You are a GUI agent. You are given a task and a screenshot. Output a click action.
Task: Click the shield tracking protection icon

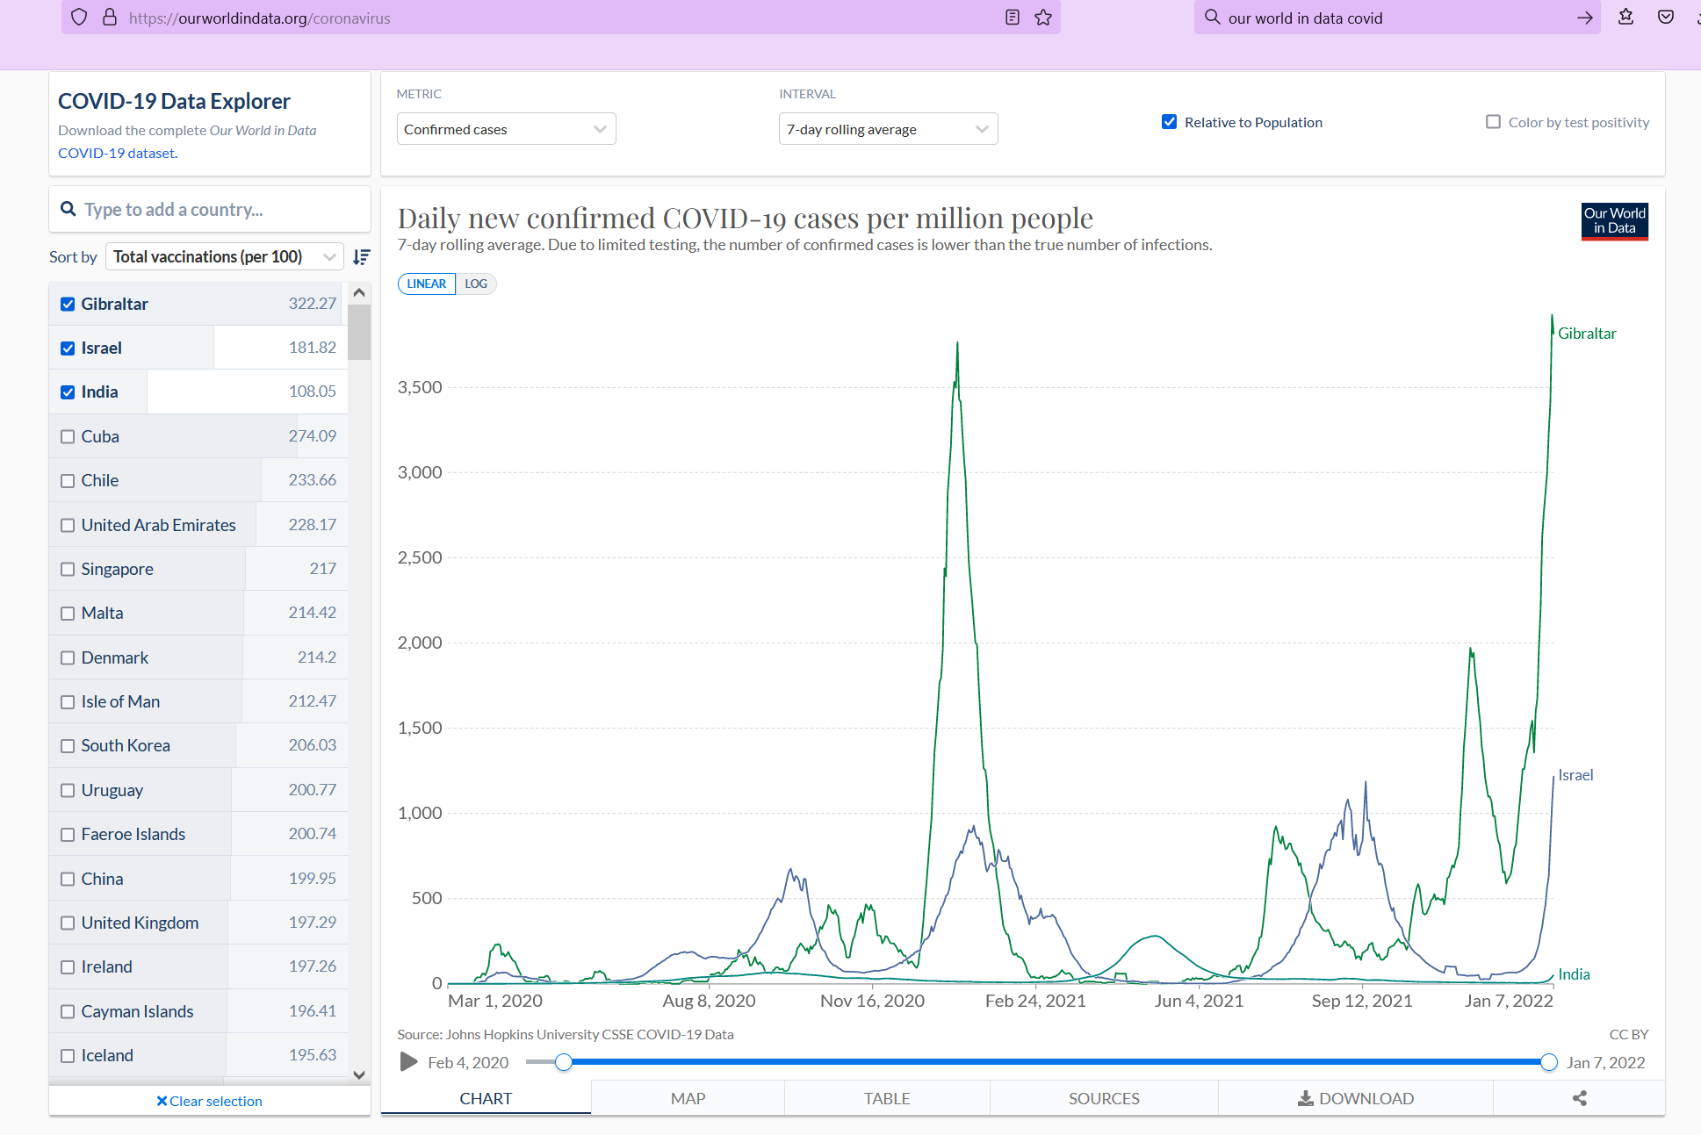click(x=79, y=18)
